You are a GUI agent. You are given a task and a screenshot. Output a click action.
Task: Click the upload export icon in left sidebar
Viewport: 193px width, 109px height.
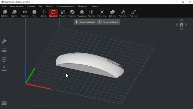pos(4,68)
